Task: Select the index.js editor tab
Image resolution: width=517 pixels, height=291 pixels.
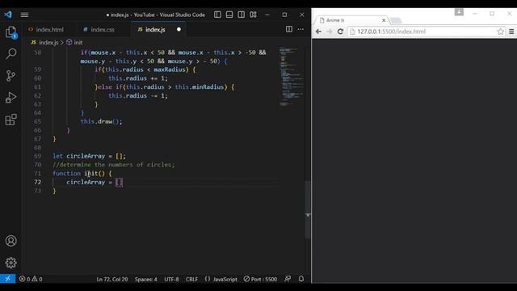Action: [x=155, y=30]
